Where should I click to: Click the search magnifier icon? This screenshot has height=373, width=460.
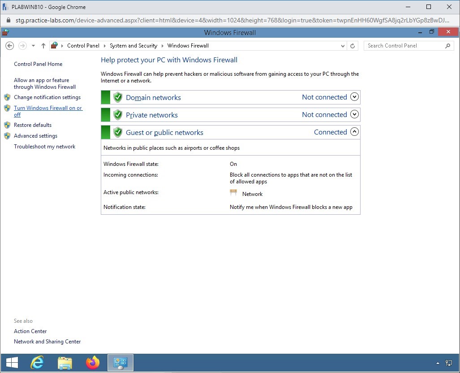447,46
